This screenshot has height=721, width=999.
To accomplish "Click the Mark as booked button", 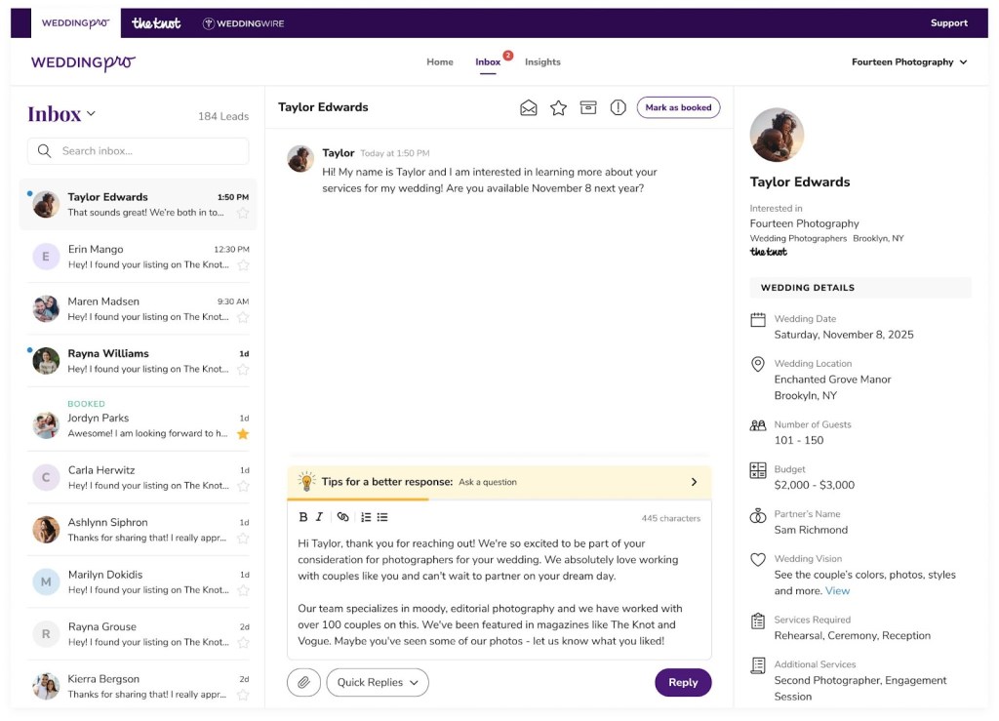I will point(679,107).
